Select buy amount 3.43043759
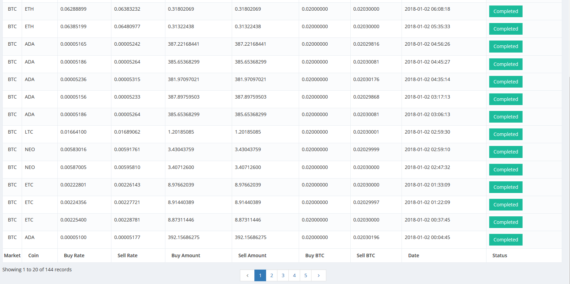This screenshot has width=570, height=284. pos(181,149)
